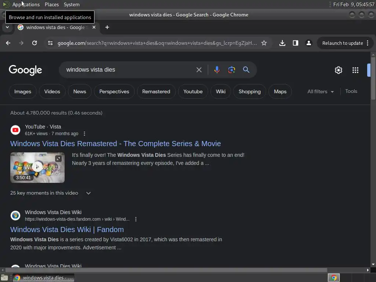Image resolution: width=376 pixels, height=282 pixels.
Task: Start voice search with microphone icon
Action: click(217, 70)
